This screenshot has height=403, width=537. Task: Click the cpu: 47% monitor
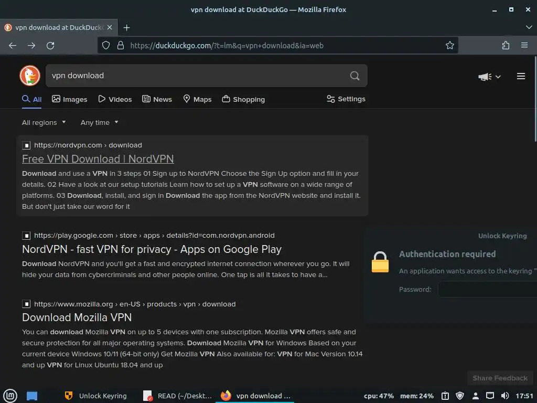379,396
